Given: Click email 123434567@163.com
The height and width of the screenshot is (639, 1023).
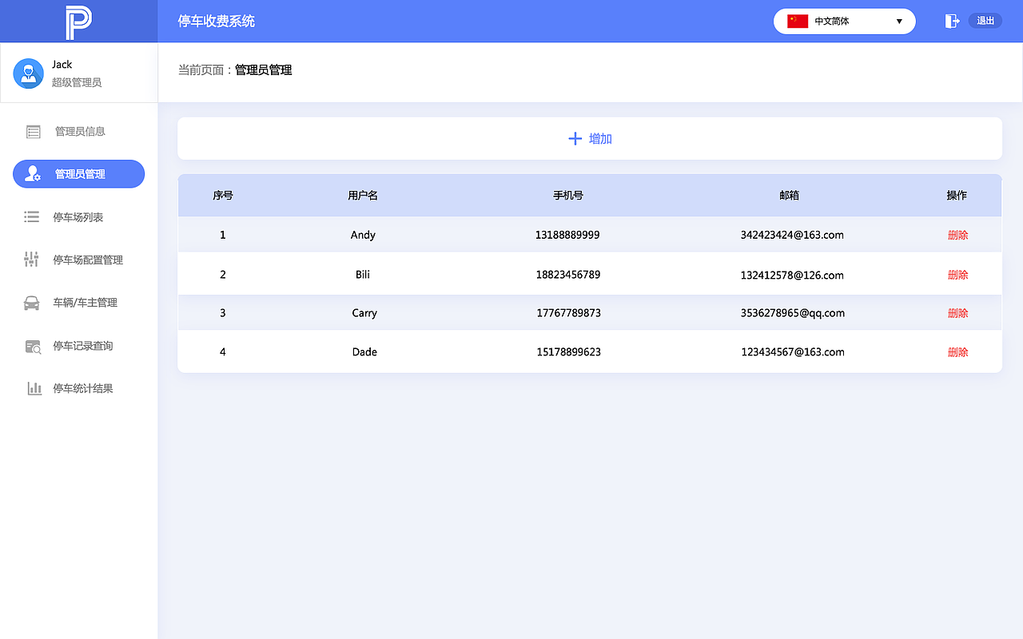Looking at the screenshot, I should [x=793, y=352].
